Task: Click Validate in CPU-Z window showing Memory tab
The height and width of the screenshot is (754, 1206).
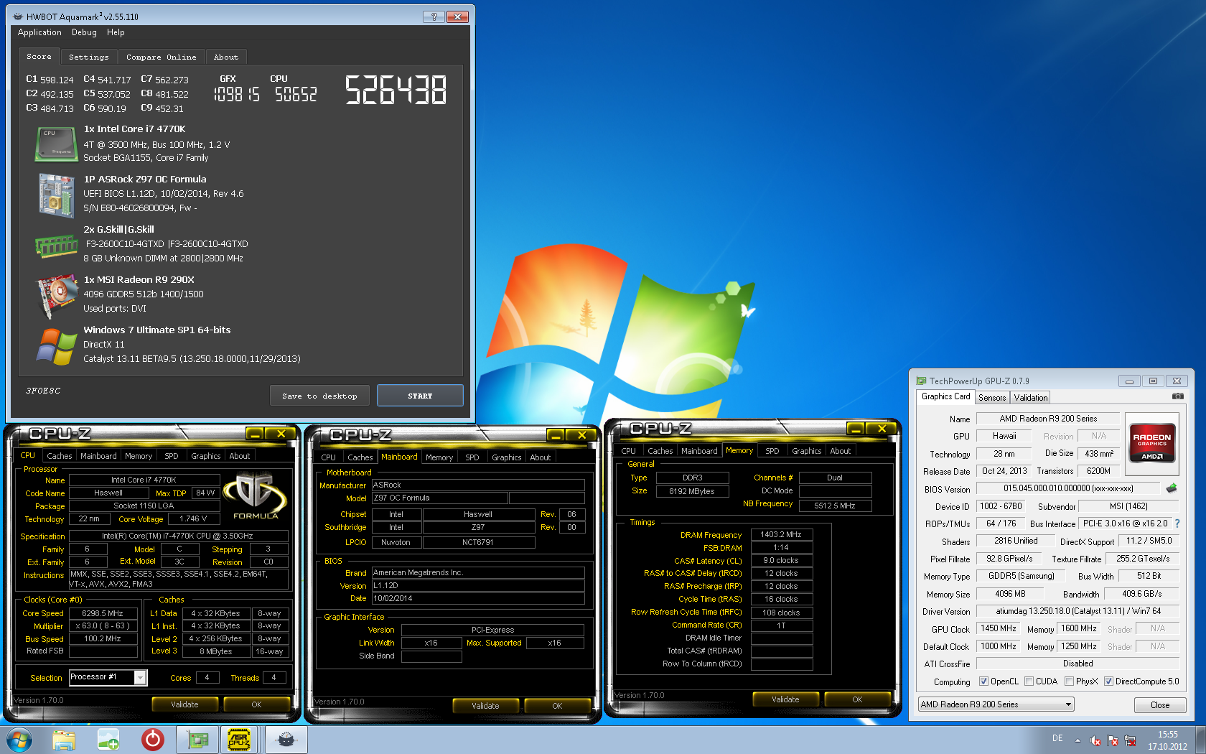Action: (x=785, y=699)
